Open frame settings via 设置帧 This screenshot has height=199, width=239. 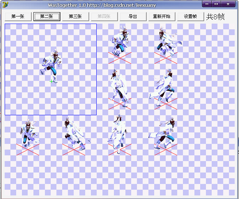[190, 16]
